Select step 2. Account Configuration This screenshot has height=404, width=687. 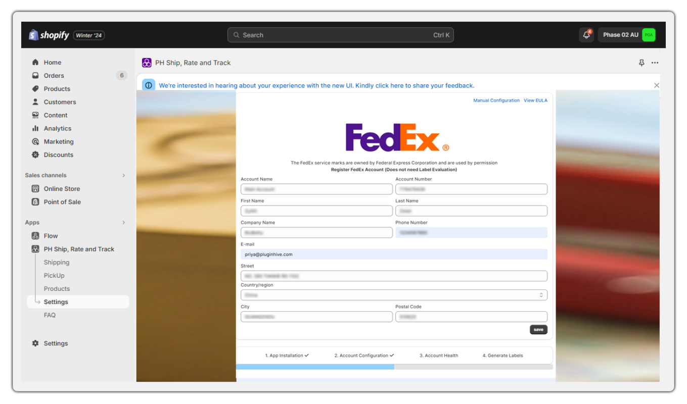coord(364,356)
